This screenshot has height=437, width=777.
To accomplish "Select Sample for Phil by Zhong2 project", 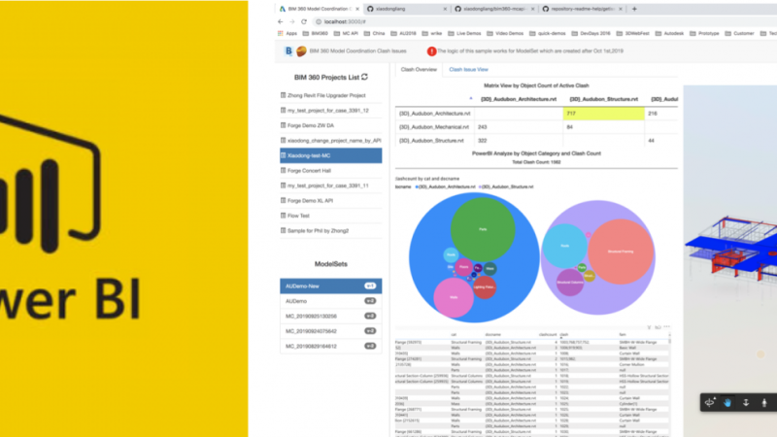I will 331,230.
